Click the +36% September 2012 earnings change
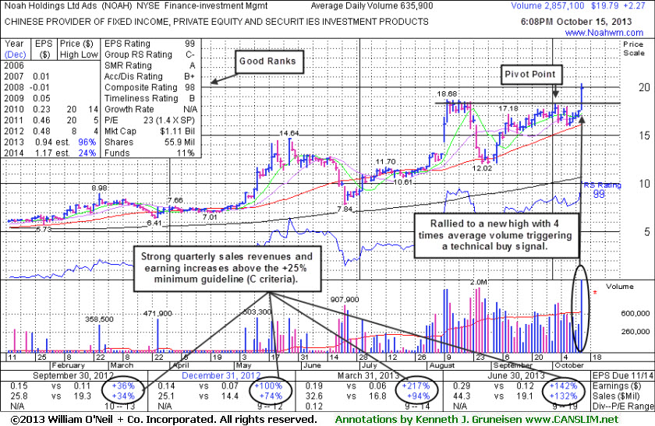This screenshot has height=426, width=655. tap(123, 386)
